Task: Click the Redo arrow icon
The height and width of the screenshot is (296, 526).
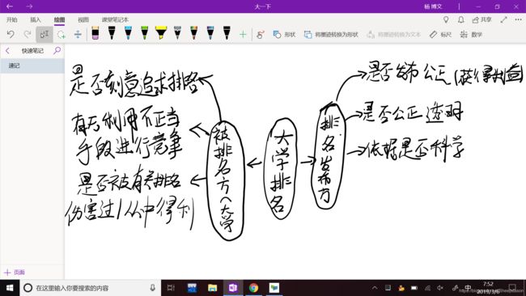Action: (x=28, y=34)
